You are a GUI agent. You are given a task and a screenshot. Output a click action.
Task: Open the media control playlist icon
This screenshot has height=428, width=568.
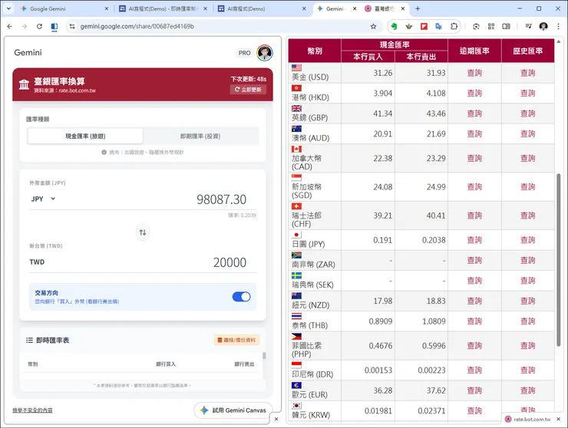(x=529, y=26)
